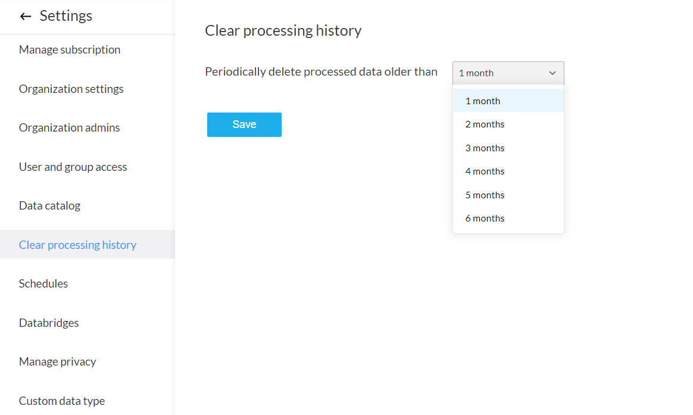Click the dropdown chevron arrow

click(552, 73)
